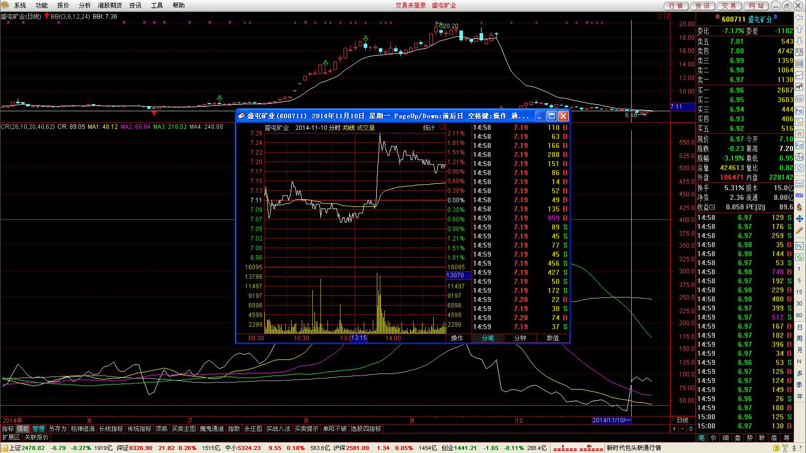This screenshot has height=453, width=806.
Task: Click the 资讯 button at top right
Action: [702, 6]
